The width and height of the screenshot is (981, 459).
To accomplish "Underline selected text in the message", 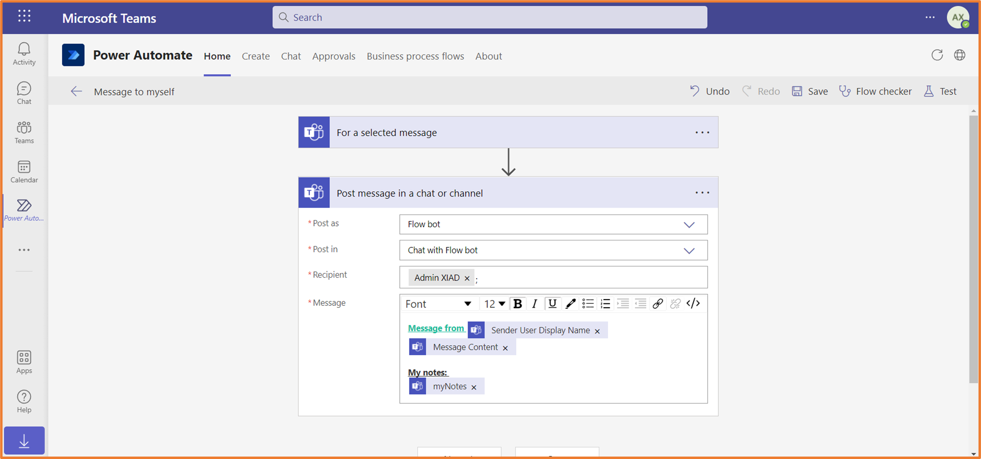I will tap(552, 303).
